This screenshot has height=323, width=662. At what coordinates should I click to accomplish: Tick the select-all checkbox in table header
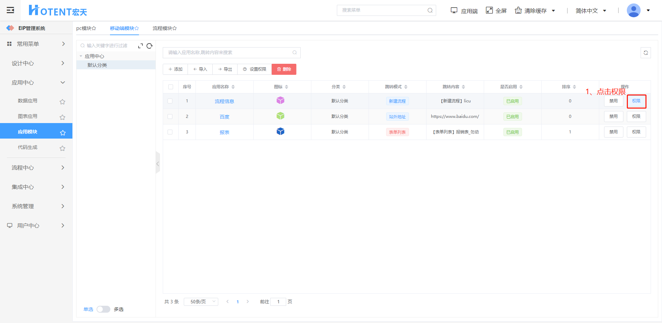[x=171, y=87]
